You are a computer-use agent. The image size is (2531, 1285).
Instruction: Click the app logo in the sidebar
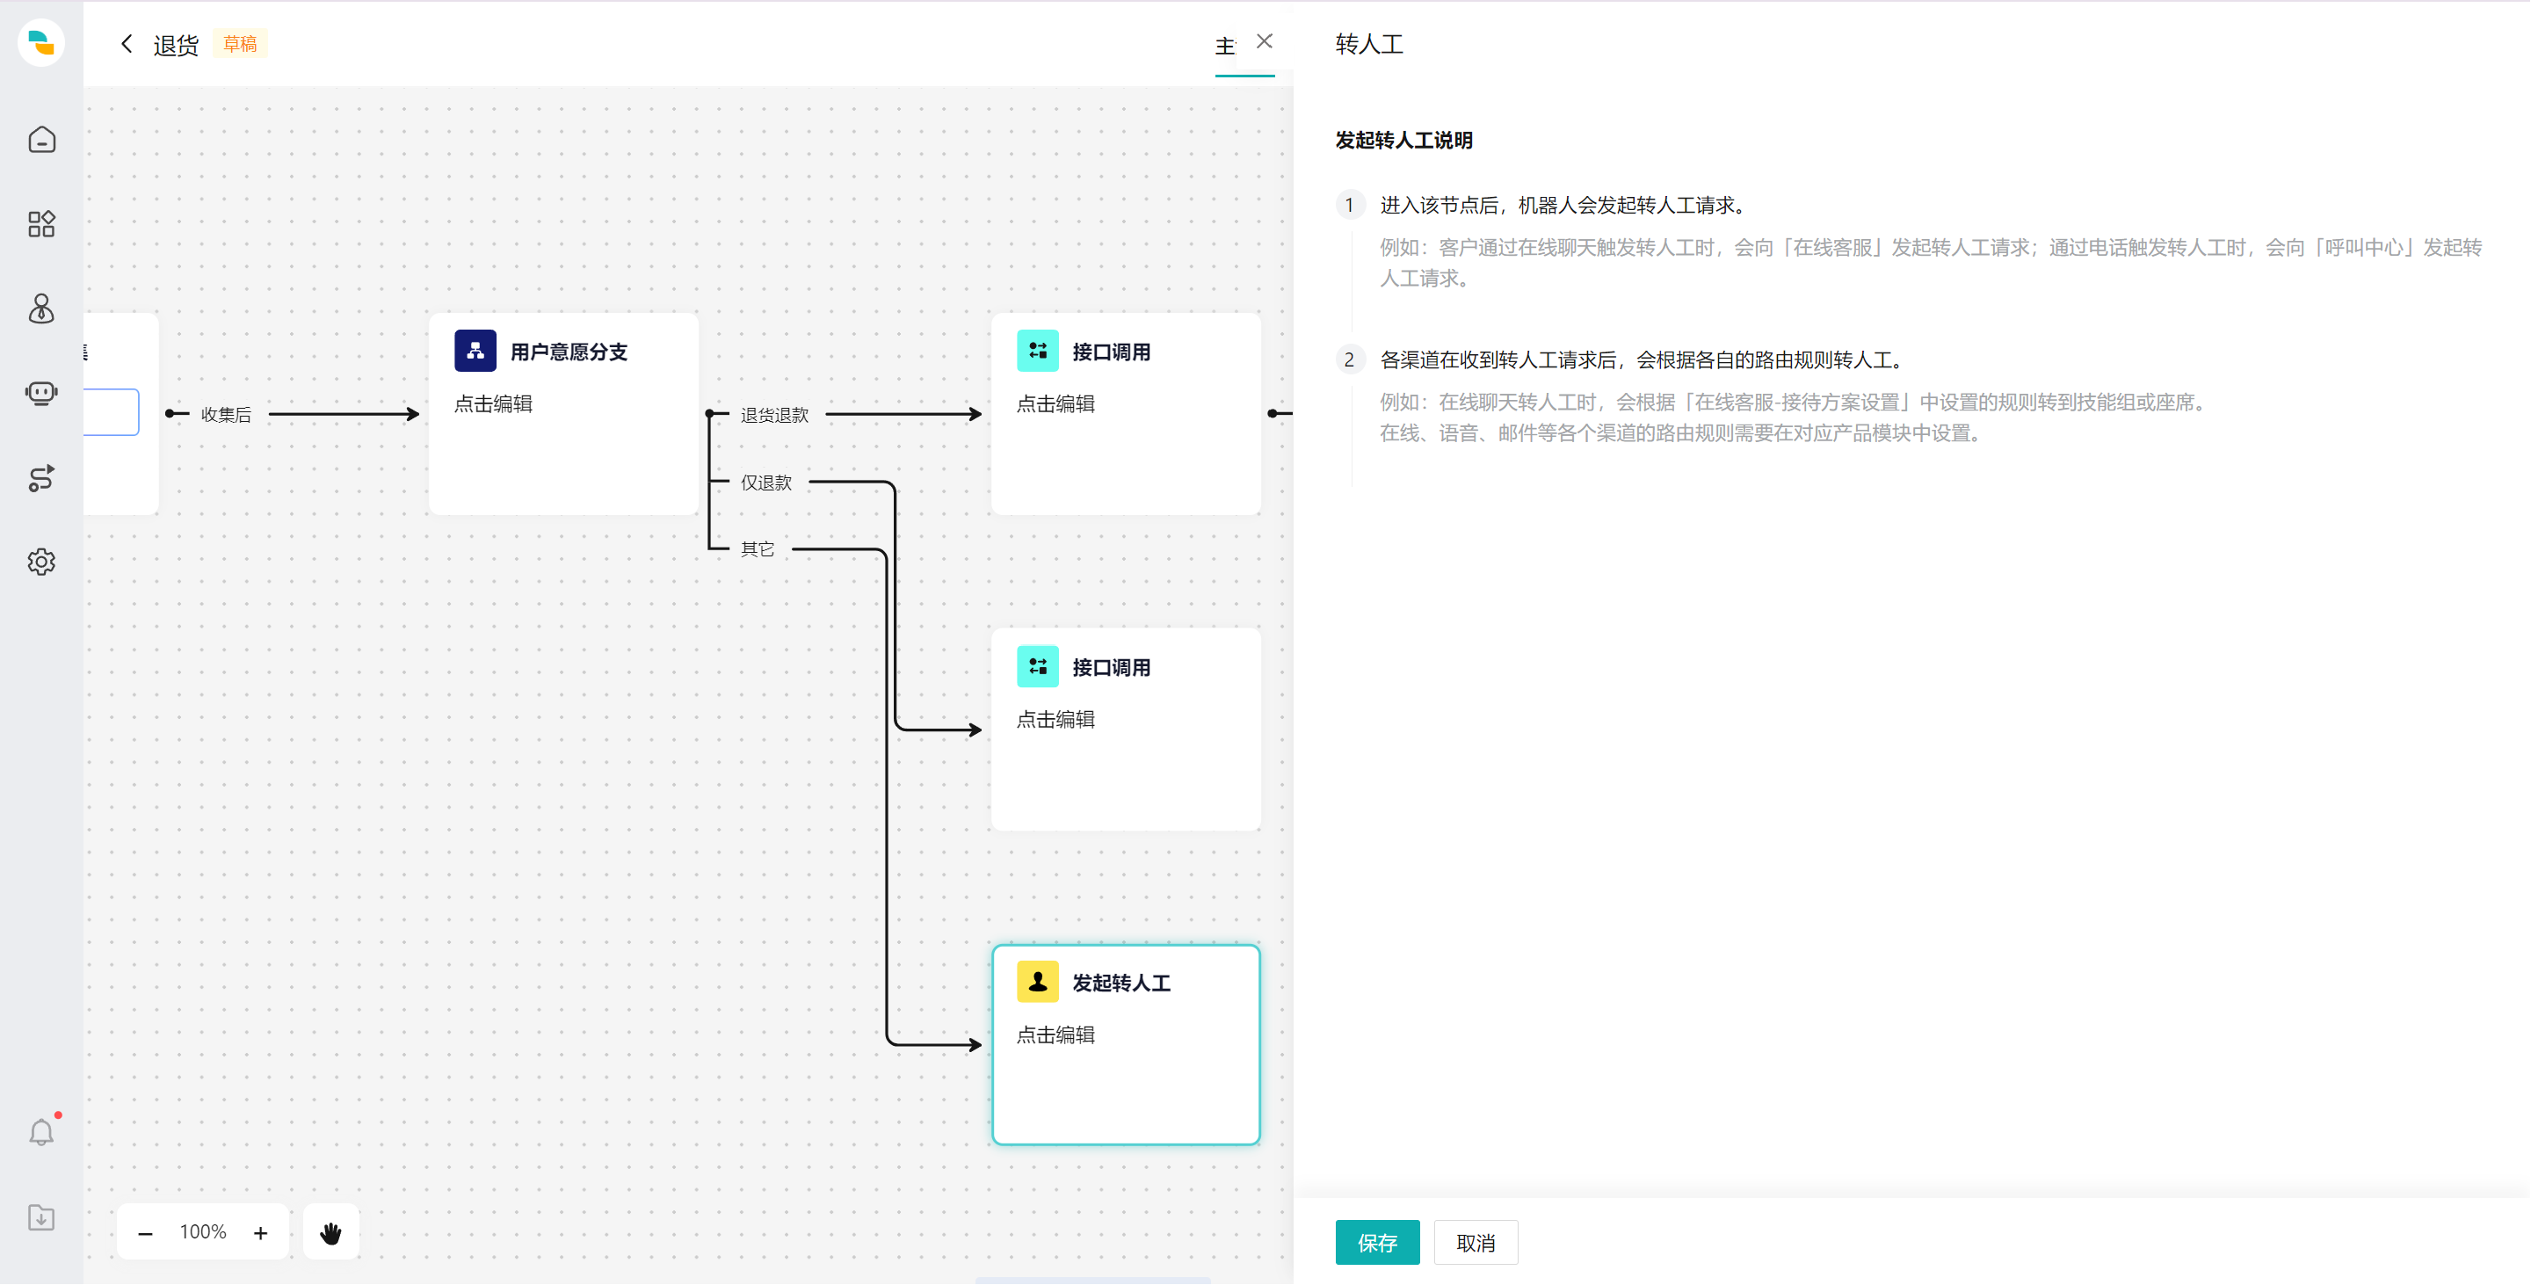41,43
